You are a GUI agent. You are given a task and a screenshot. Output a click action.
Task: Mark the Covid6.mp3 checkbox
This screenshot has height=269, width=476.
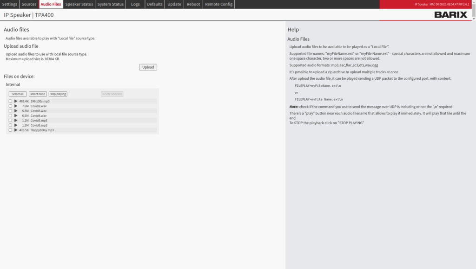pos(10,125)
